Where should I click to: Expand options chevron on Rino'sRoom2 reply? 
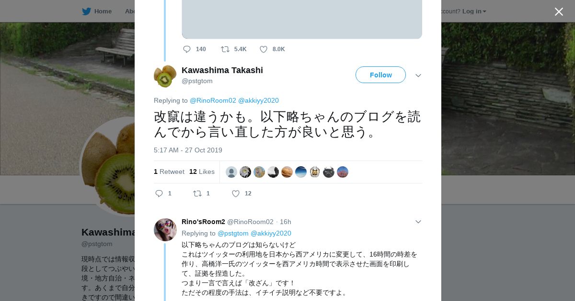tap(418, 222)
